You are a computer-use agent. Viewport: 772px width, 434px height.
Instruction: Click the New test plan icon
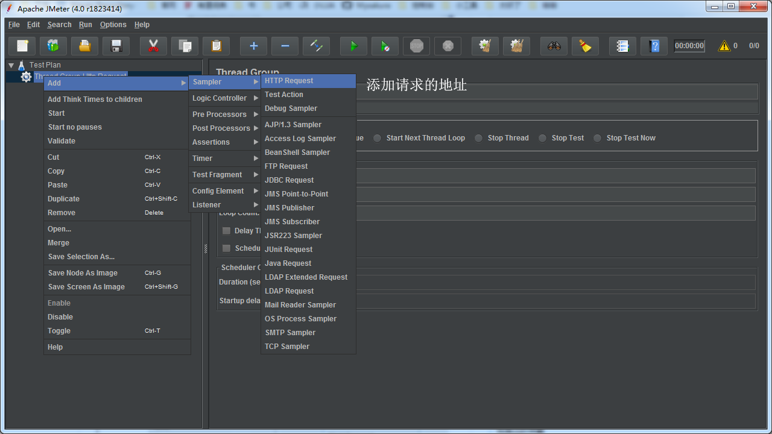click(x=22, y=46)
